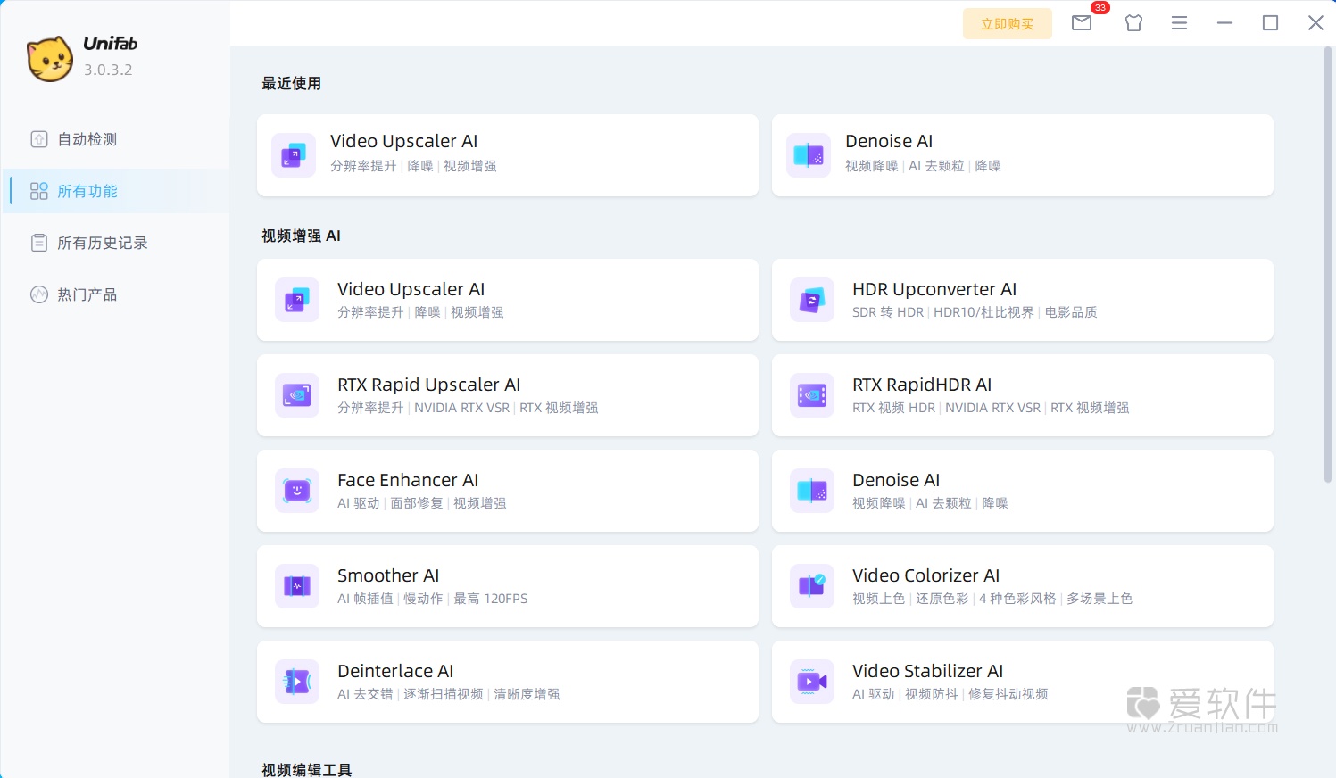Select the Deinterlace AI tool icon
This screenshot has width=1336, height=778.
tap(296, 682)
